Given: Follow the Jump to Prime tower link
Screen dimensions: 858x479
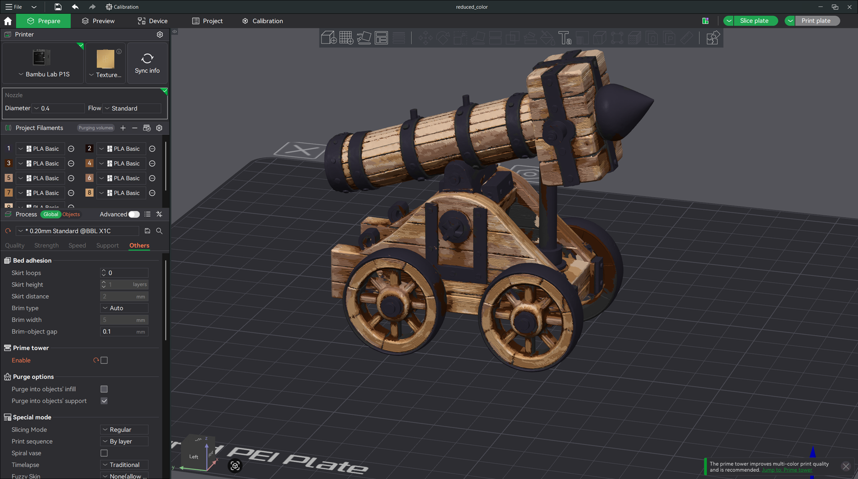Looking at the screenshot, I should [787, 470].
